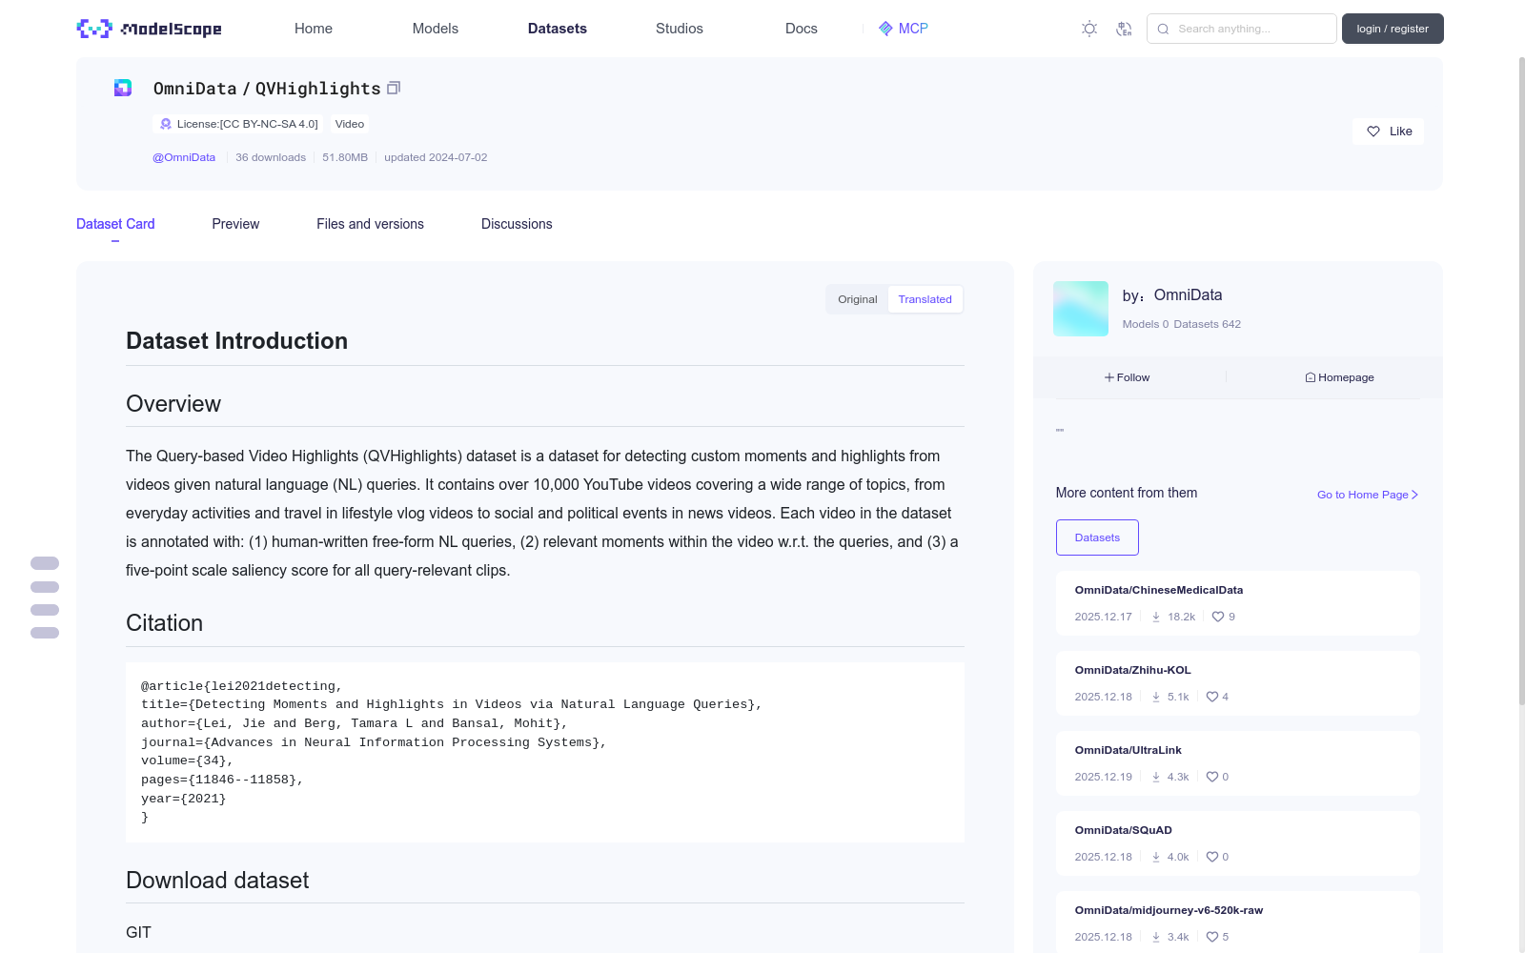Click the MCP diamond icon
This screenshot has height=953, width=1525.
click(x=885, y=29)
